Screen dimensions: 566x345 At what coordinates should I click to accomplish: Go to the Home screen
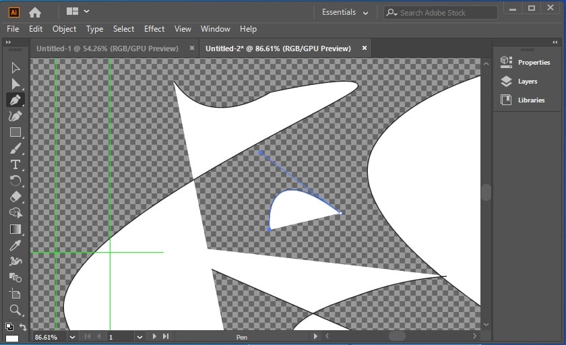coord(35,13)
